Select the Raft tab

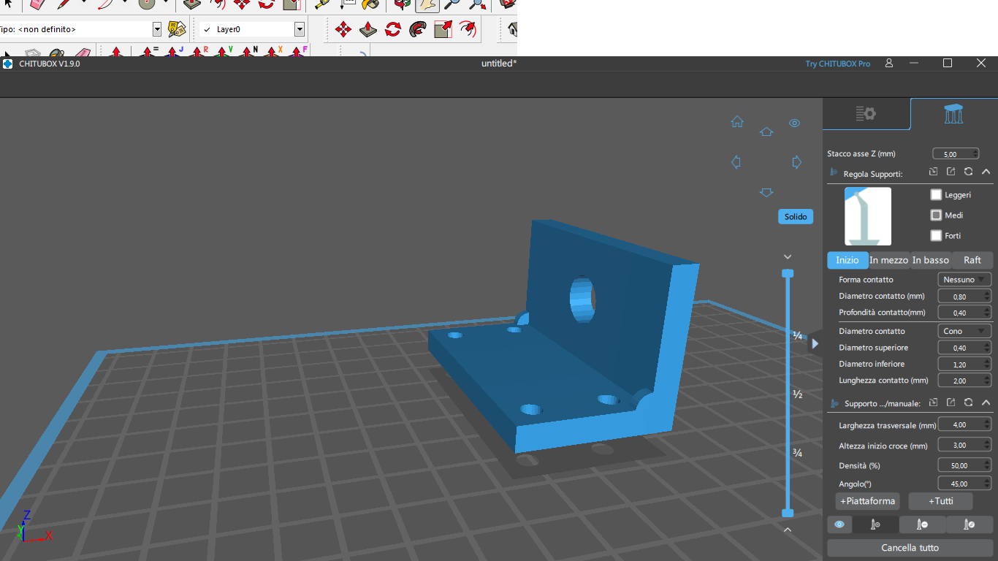point(972,260)
